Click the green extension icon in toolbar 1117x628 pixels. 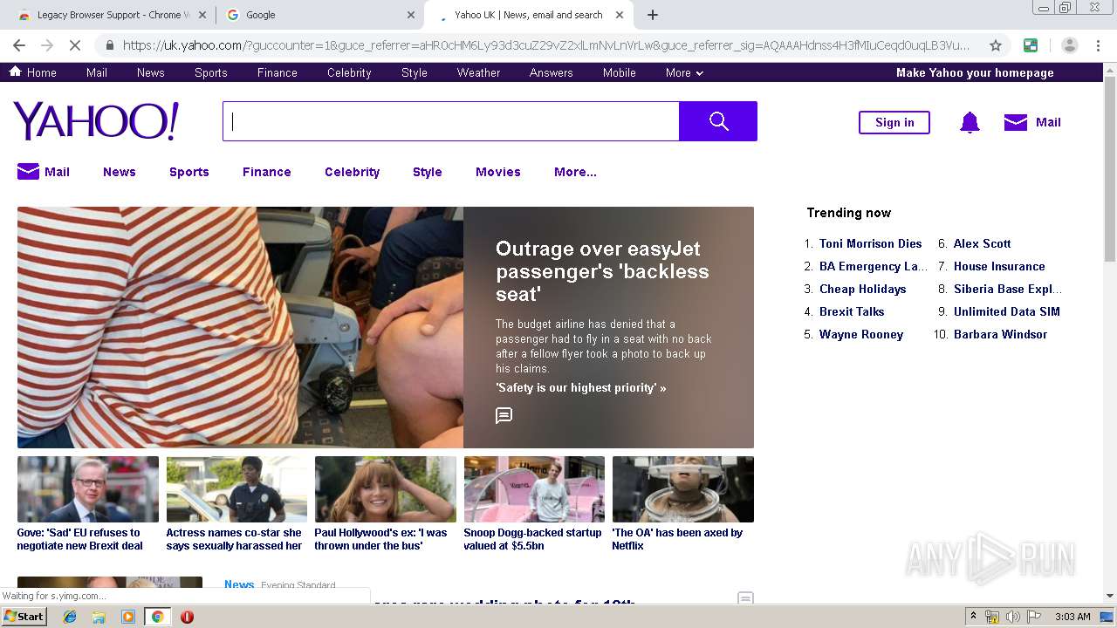point(1031,45)
